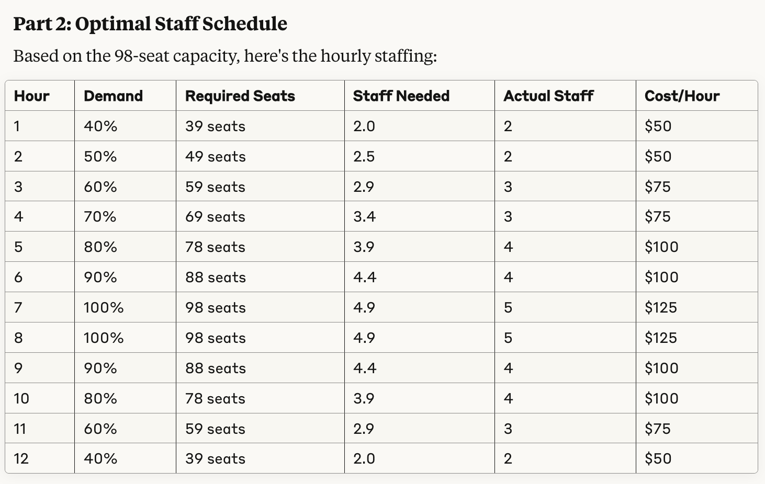Click the Demand cell in hour 1 row
This screenshot has width=765, height=484.
[x=100, y=126]
